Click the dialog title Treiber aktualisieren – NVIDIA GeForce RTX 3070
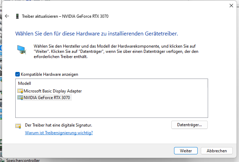239x162 pixels. [65, 16]
